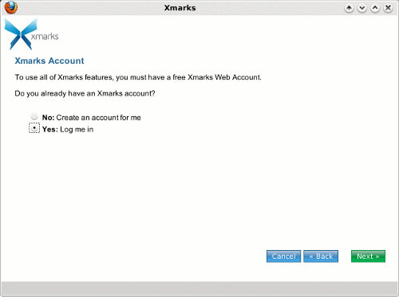Viewport: 399px width, 297px height.
Task: Go back with the « Back button
Action: tap(321, 256)
